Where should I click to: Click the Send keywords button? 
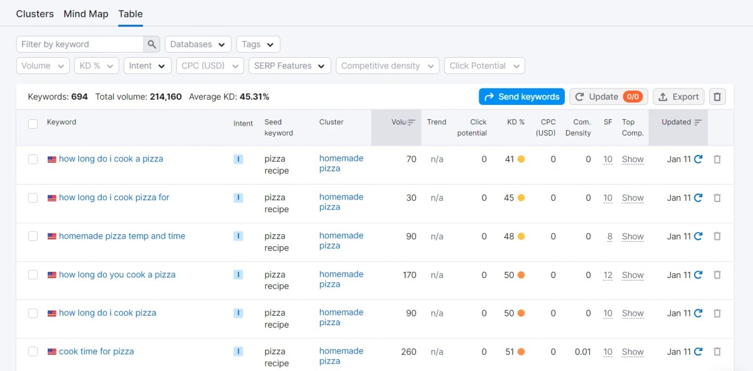[521, 97]
